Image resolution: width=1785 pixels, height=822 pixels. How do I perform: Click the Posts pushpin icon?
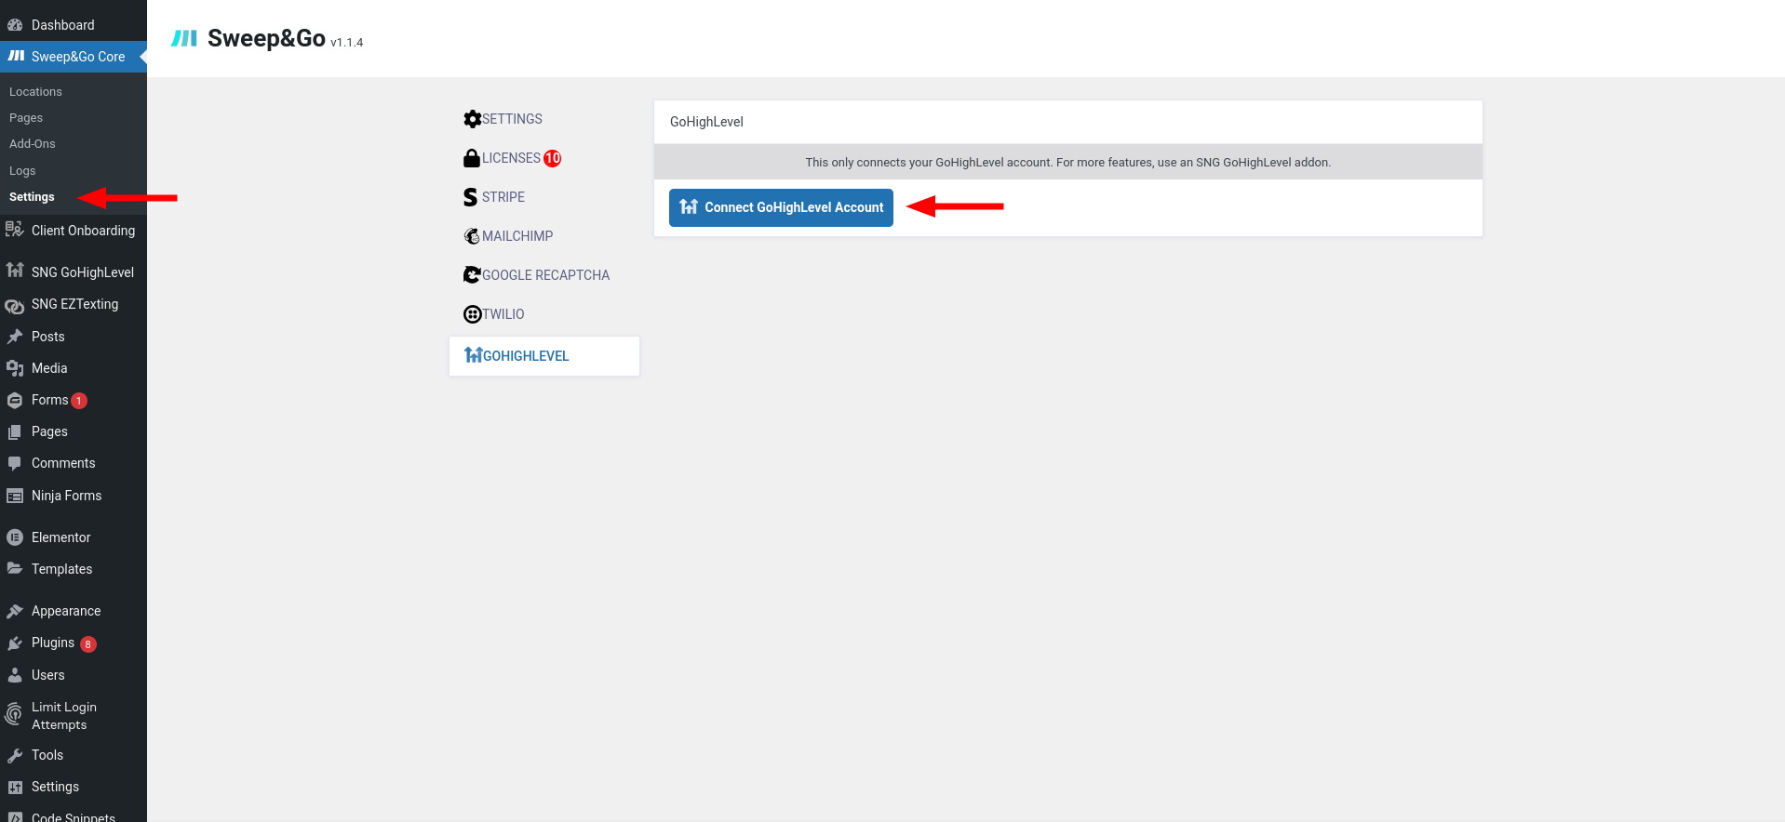coord(15,337)
